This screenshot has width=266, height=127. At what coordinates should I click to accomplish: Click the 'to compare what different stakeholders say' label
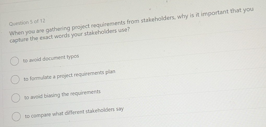(x=74, y=112)
